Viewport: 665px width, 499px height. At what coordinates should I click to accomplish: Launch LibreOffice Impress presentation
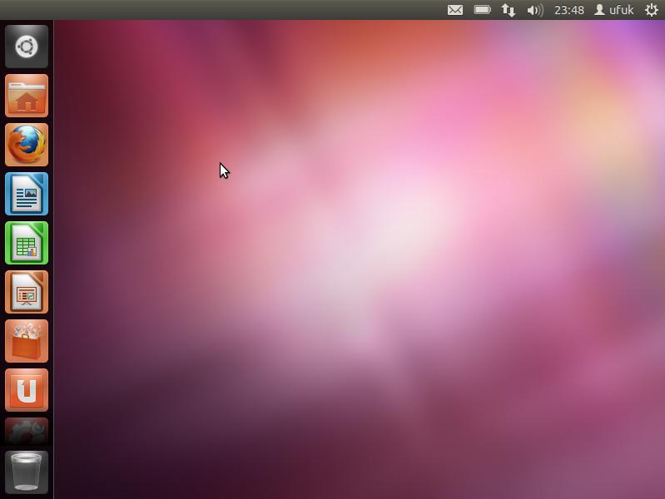tap(27, 292)
